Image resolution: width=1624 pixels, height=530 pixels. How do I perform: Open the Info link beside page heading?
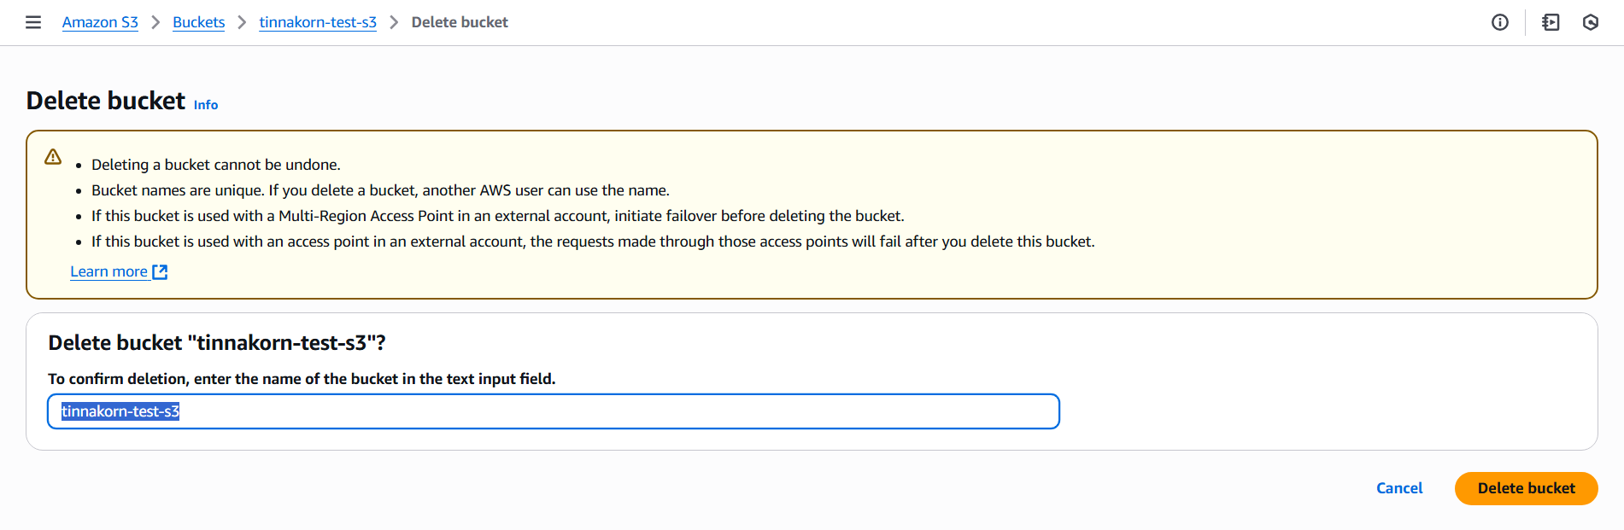click(206, 105)
